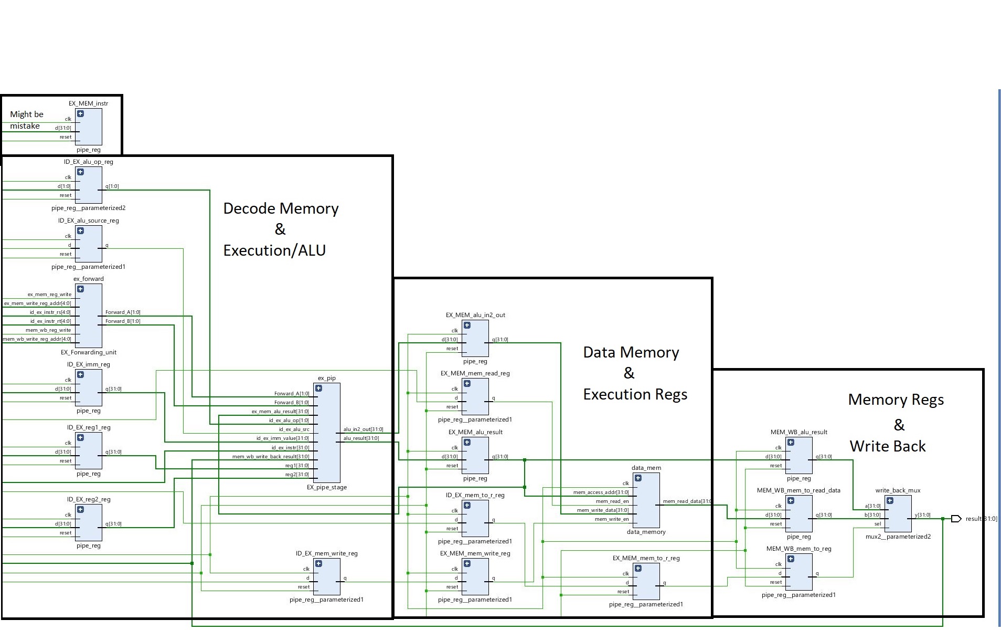Open the data_mem block plus icon
Screen dimensions: 1001x630
(x=638, y=478)
